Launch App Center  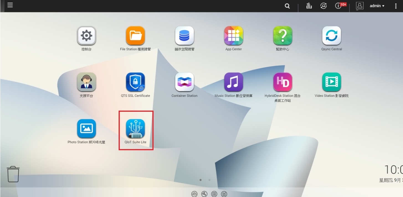(x=233, y=36)
